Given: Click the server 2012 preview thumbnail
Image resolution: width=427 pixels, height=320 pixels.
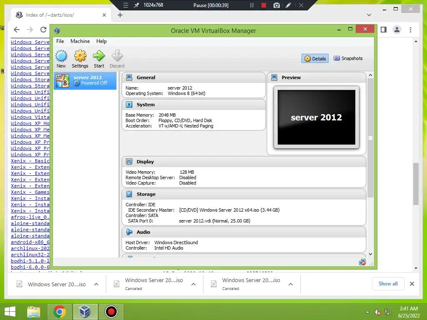Looking at the screenshot, I should 316,117.
